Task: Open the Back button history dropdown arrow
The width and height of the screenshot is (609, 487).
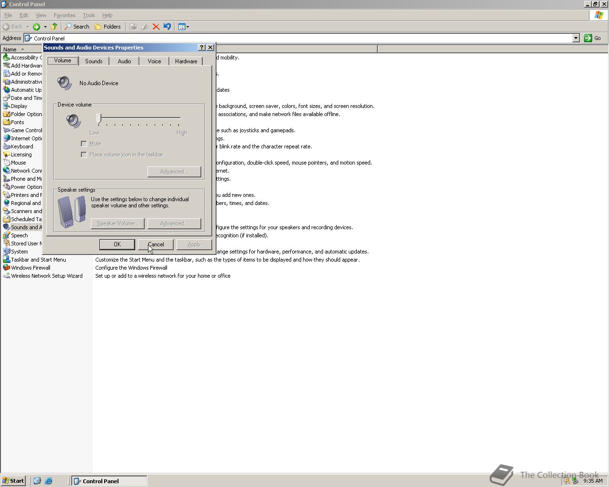Action: 28,27
